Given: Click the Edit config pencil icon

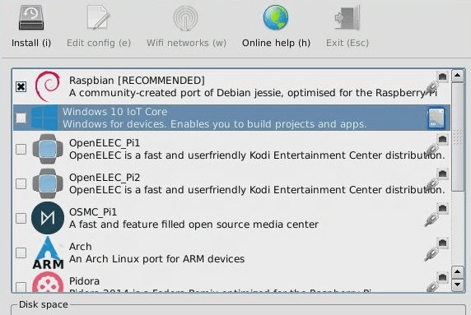Looking at the screenshot, I should pyautogui.click(x=98, y=18).
